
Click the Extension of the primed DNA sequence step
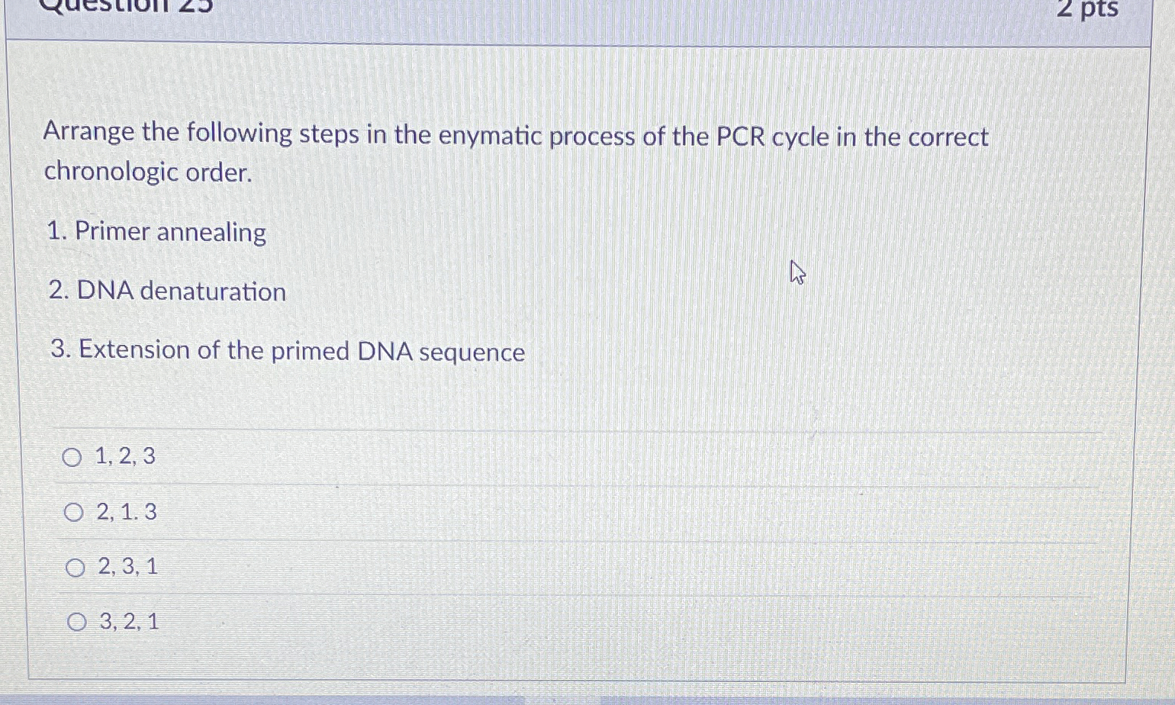pos(286,351)
